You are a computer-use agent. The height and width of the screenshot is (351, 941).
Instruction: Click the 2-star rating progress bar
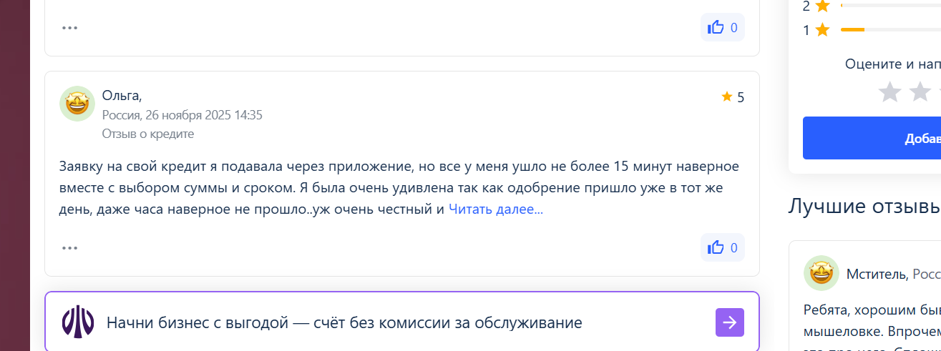click(x=890, y=6)
